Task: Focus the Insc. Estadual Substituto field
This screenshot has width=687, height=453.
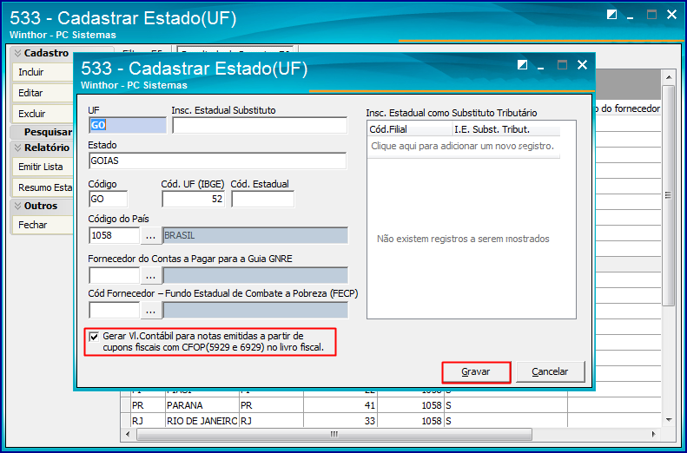Action: pos(260,125)
